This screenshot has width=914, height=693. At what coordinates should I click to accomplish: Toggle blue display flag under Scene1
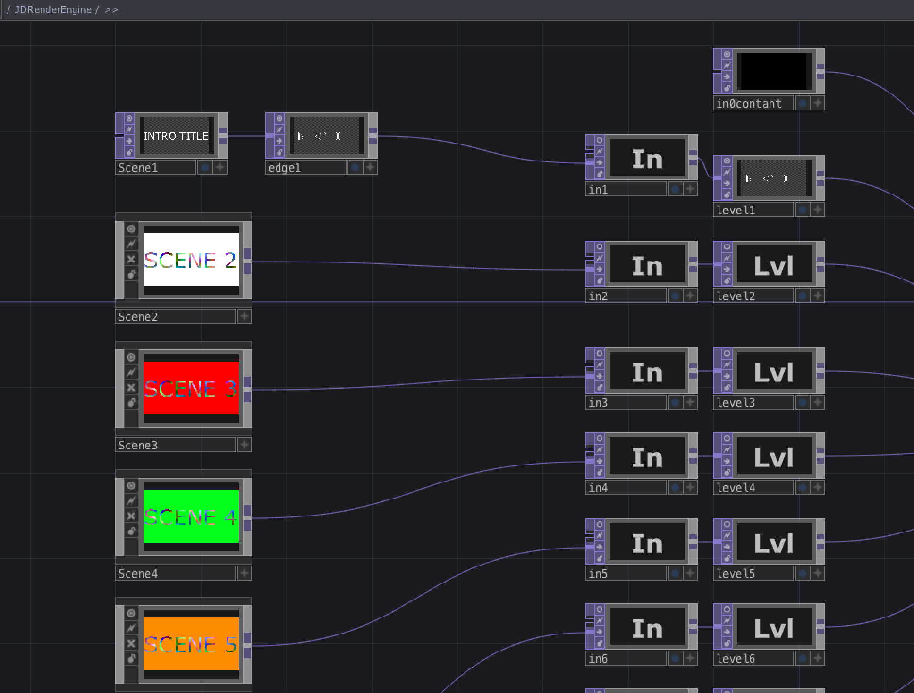205,167
